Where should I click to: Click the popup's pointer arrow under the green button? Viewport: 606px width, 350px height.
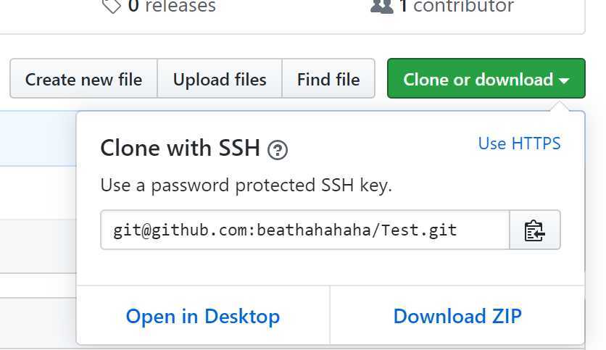coord(560,107)
